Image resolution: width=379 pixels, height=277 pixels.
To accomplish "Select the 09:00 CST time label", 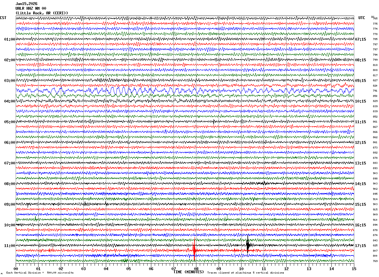I will click(9, 204).
